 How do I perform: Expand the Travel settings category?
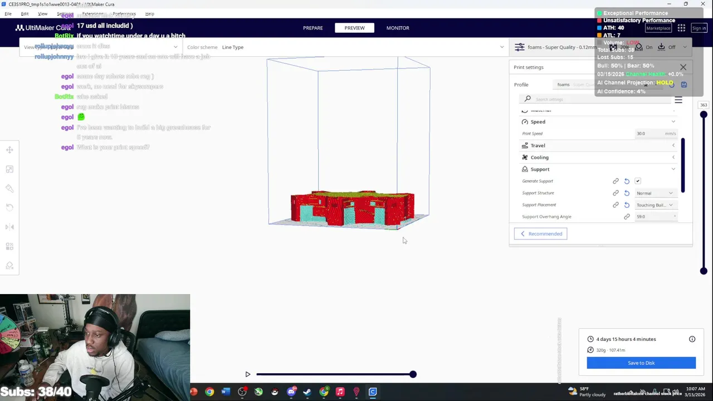click(599, 145)
